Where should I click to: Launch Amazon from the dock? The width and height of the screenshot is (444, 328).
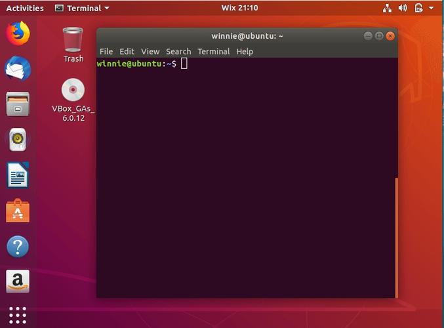18,281
